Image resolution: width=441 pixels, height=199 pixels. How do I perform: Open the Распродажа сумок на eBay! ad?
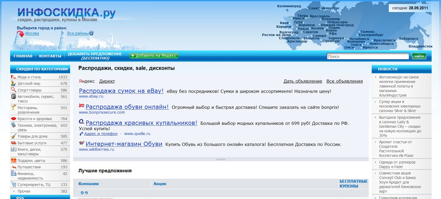point(121,91)
